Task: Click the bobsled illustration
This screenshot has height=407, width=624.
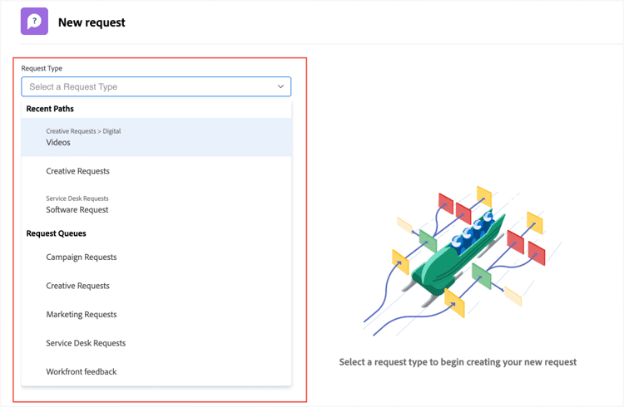Action: [x=463, y=261]
